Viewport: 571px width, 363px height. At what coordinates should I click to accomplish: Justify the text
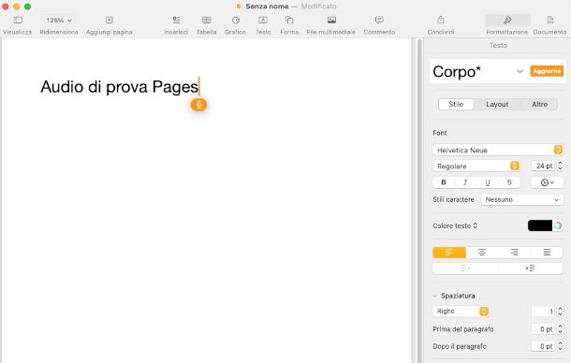(547, 252)
